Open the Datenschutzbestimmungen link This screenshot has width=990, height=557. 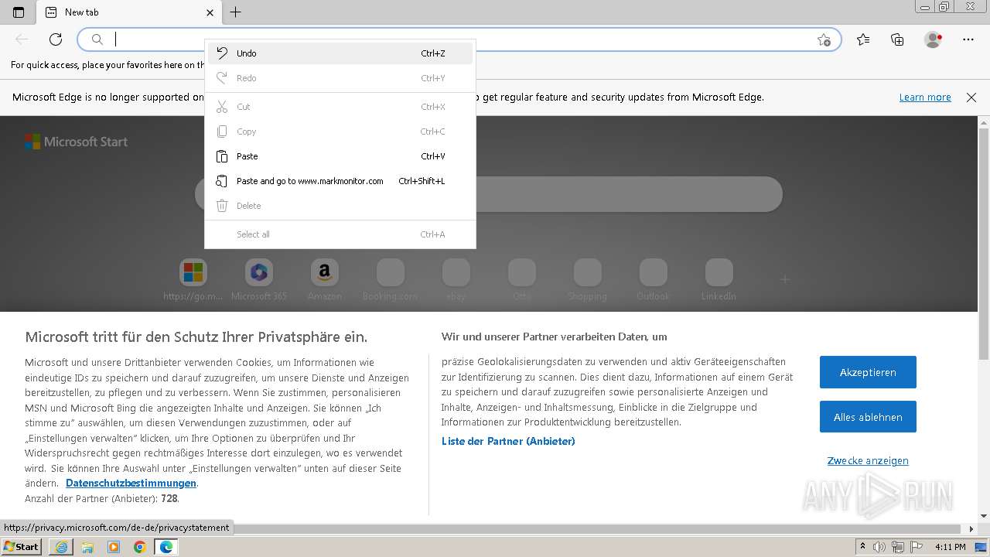point(131,483)
